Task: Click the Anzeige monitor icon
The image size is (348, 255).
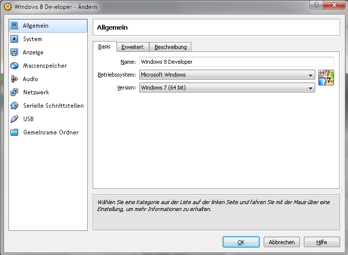Action: (x=14, y=52)
